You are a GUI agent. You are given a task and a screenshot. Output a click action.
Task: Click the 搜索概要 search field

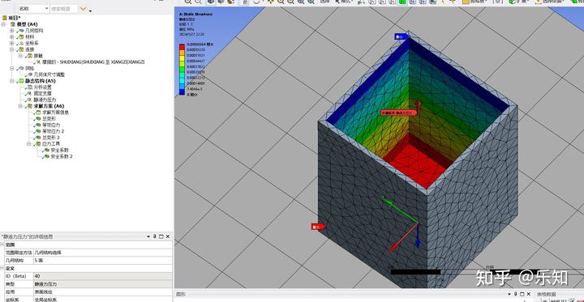[64, 9]
